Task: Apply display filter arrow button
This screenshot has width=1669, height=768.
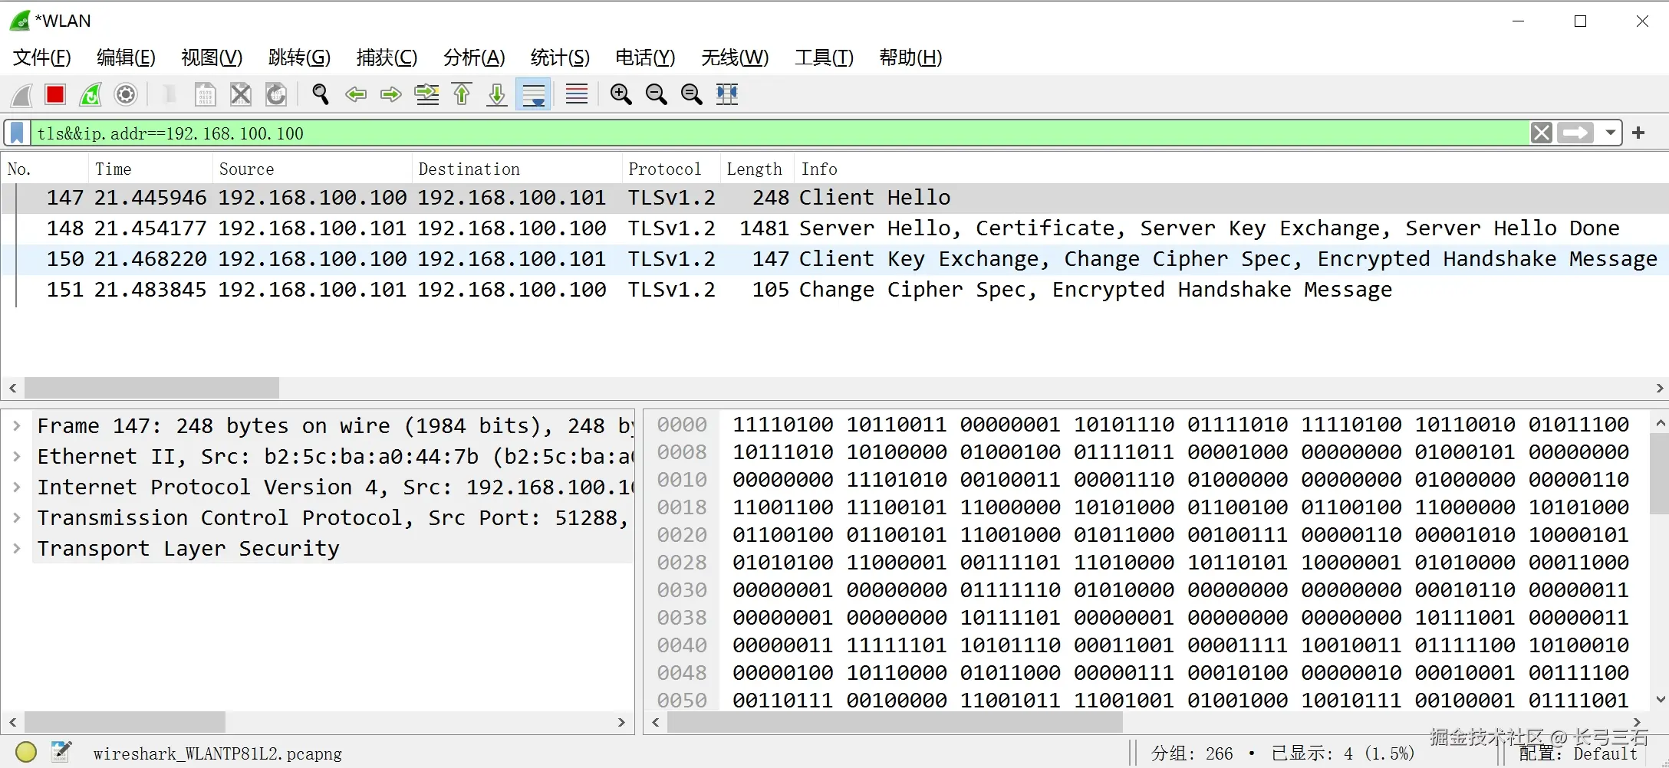Action: [1575, 133]
